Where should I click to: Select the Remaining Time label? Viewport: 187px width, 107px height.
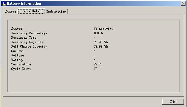[x=24, y=37]
